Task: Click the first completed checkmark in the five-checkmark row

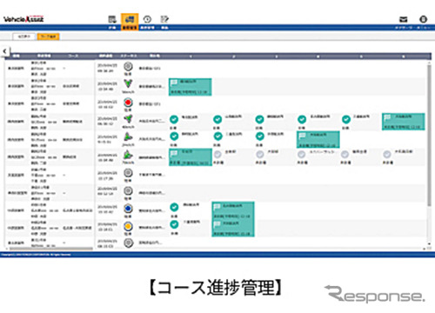Action: pos(174,119)
